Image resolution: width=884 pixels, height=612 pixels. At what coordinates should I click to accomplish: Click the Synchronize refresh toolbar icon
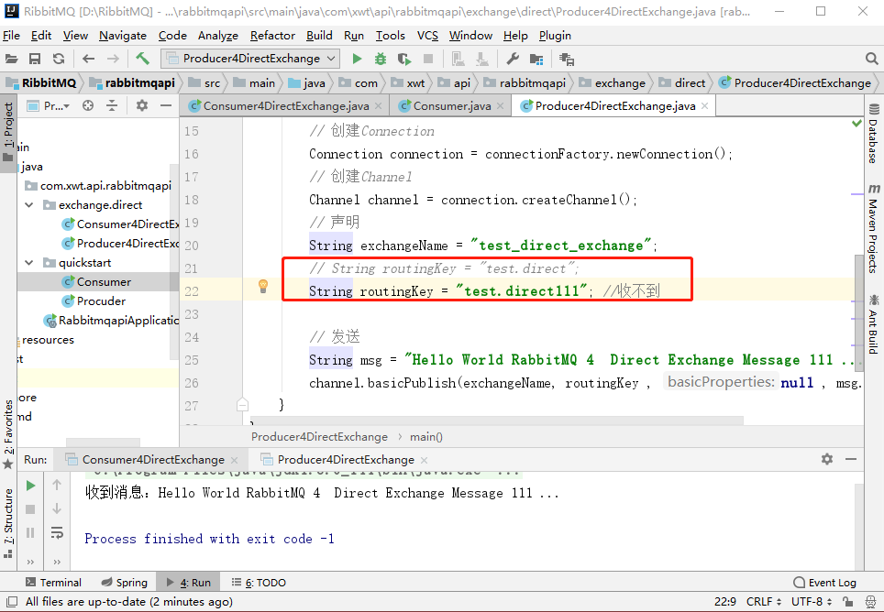tap(59, 59)
